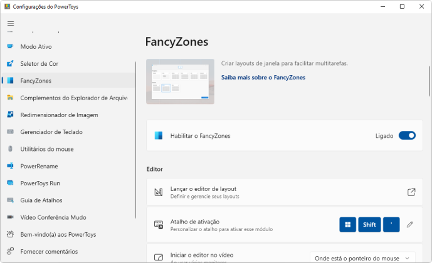Open Fornecer comentários from the sidebar
This screenshot has height=263, width=432.
pyautogui.click(x=68, y=251)
